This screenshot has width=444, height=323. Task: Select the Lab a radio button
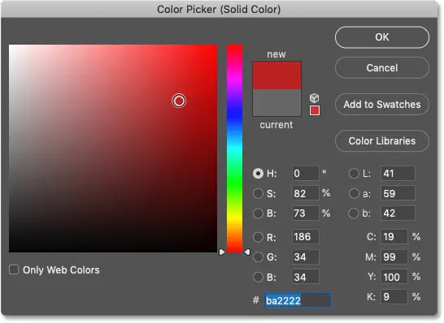click(354, 194)
